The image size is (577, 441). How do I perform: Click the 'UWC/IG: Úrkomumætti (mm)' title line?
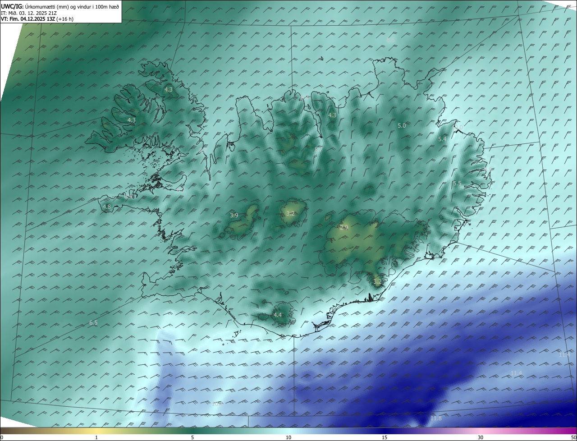(x=60, y=6)
